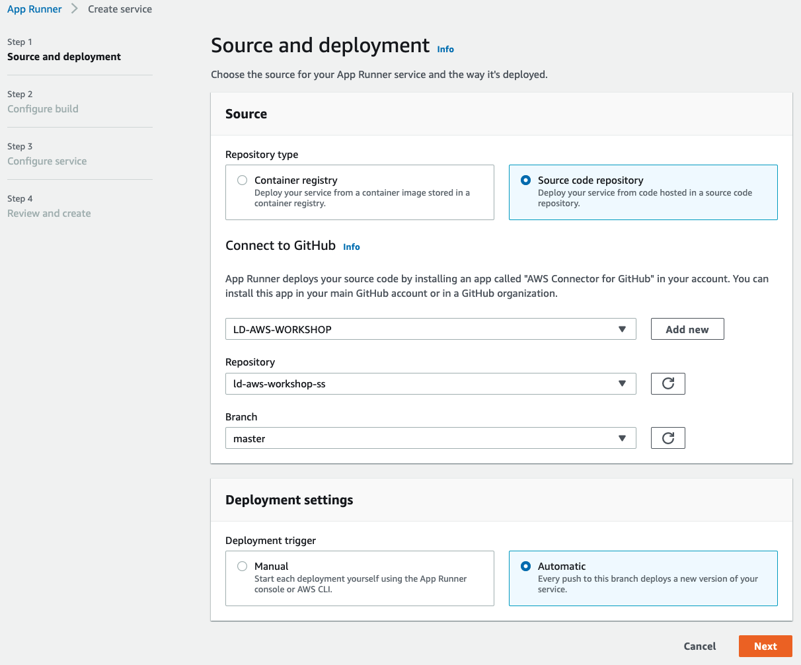Screen dimensions: 801x665
Task: Click the Repository field label
Action: click(250, 362)
